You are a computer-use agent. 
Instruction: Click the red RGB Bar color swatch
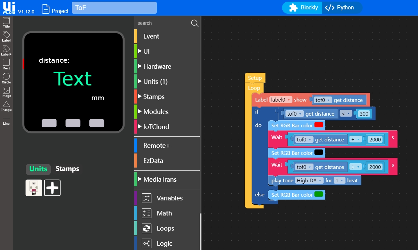click(x=319, y=125)
